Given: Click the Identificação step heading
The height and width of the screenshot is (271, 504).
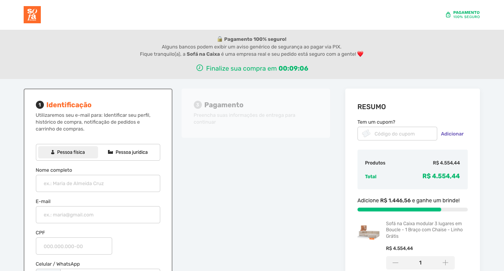Looking at the screenshot, I should [69, 105].
